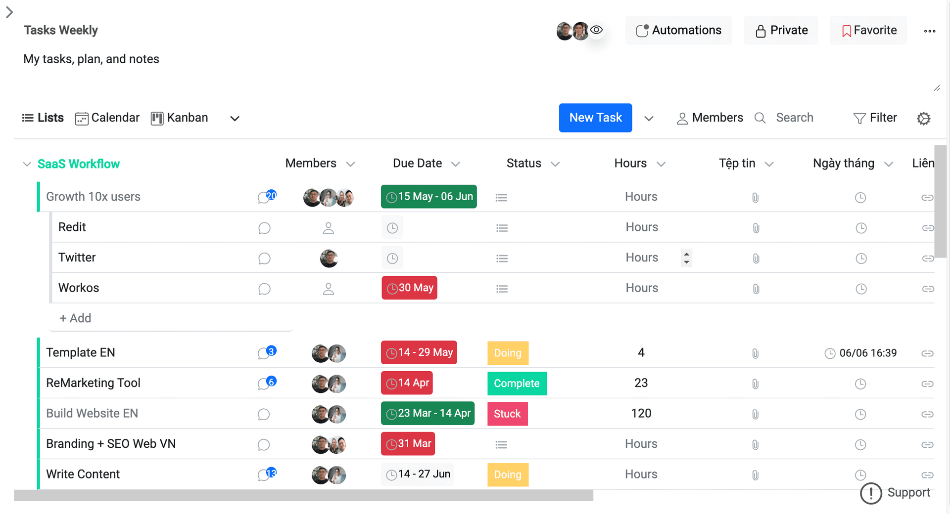Click the link icon in ReMarketing Tool row
Screen dimensions: 950x514
(927, 384)
